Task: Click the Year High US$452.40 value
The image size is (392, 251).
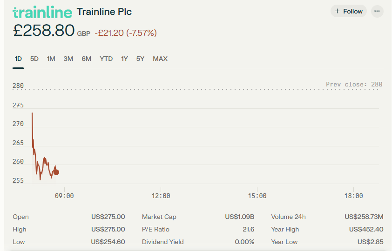Action: coord(366,229)
